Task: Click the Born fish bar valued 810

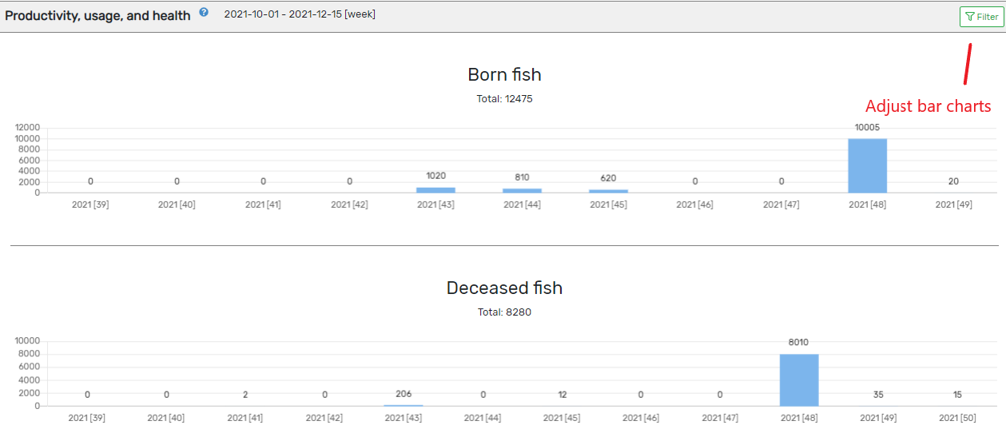Action: (x=522, y=190)
